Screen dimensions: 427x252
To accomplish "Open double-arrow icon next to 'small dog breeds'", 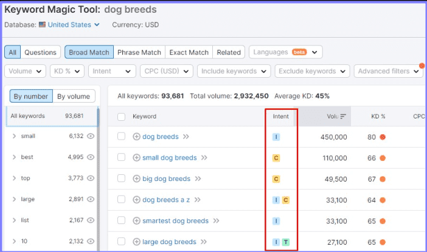I will pyautogui.click(x=204, y=158).
